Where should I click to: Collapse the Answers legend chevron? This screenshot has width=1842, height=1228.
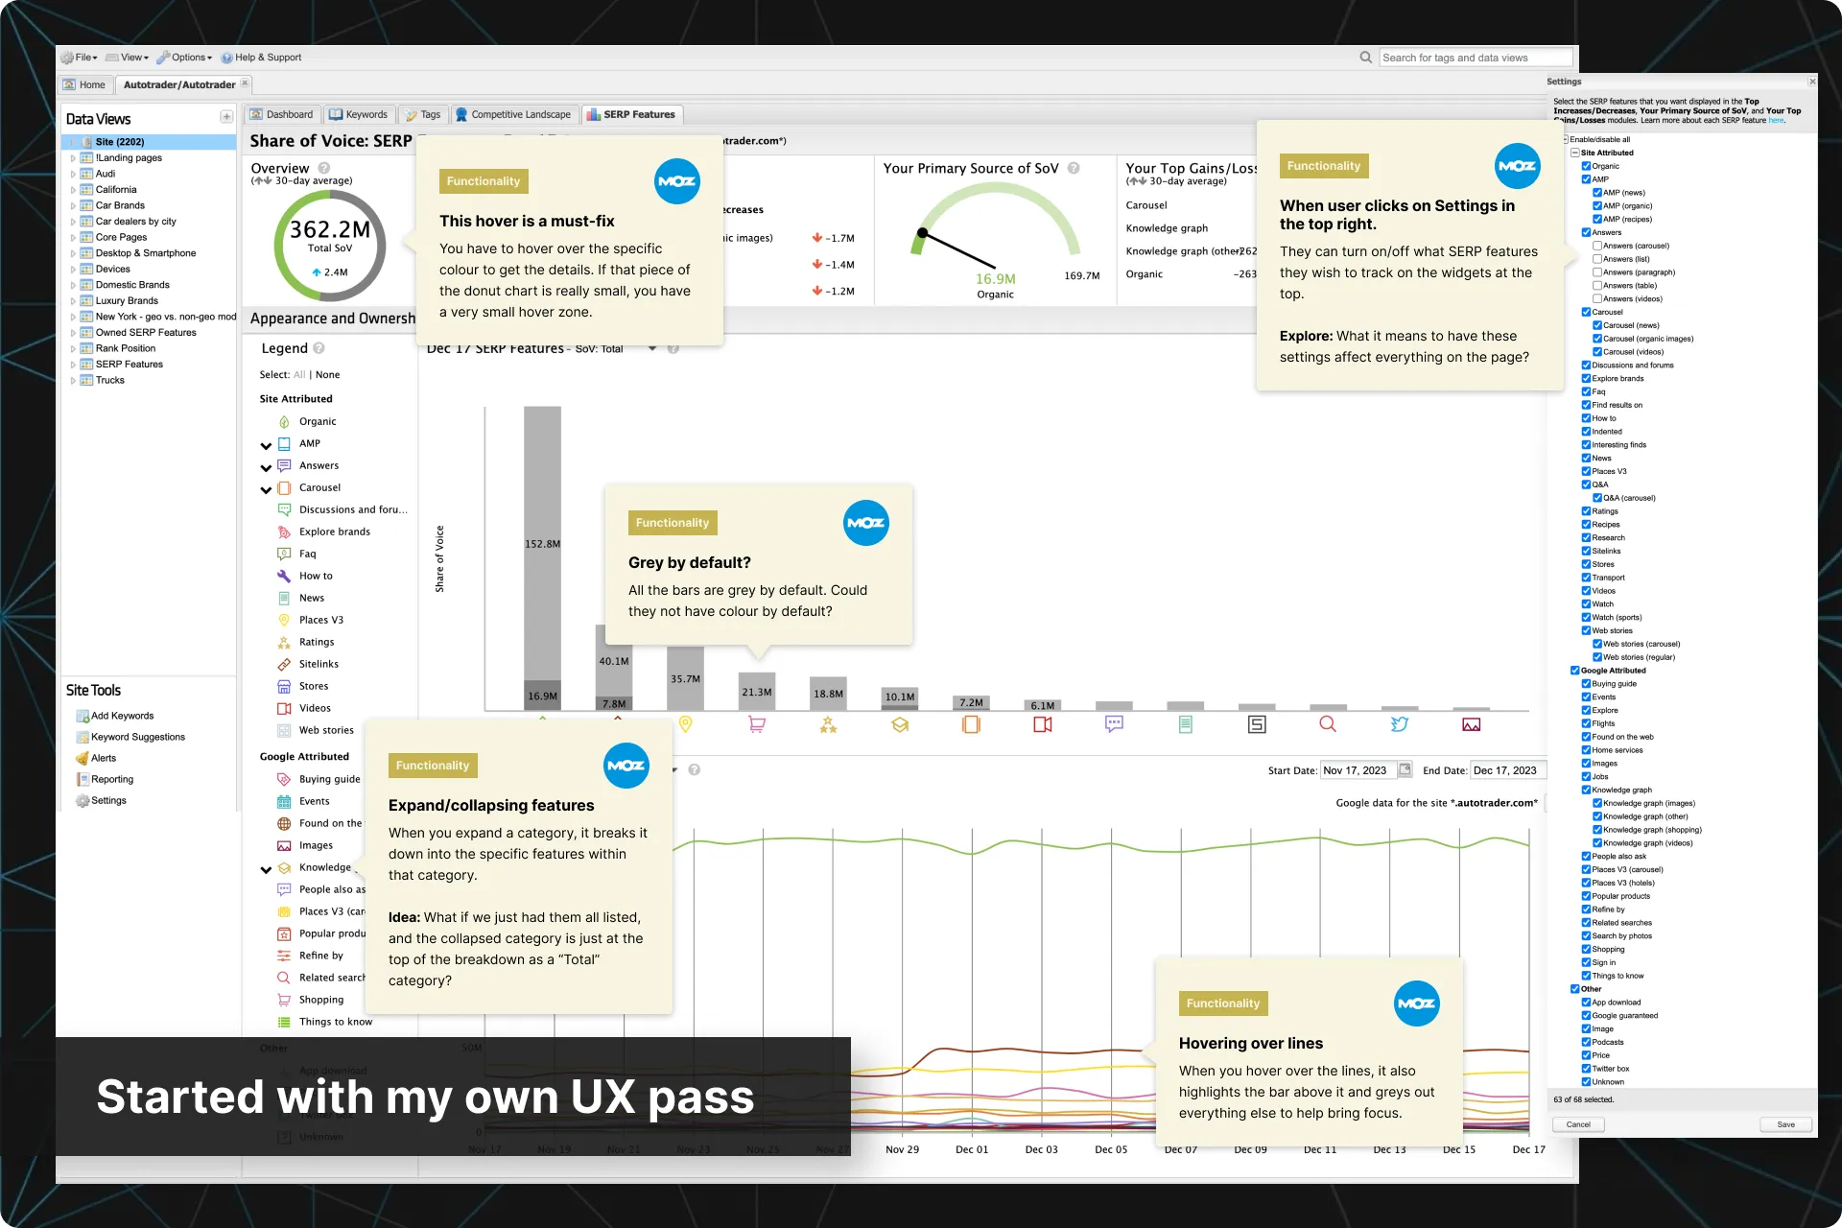(266, 467)
